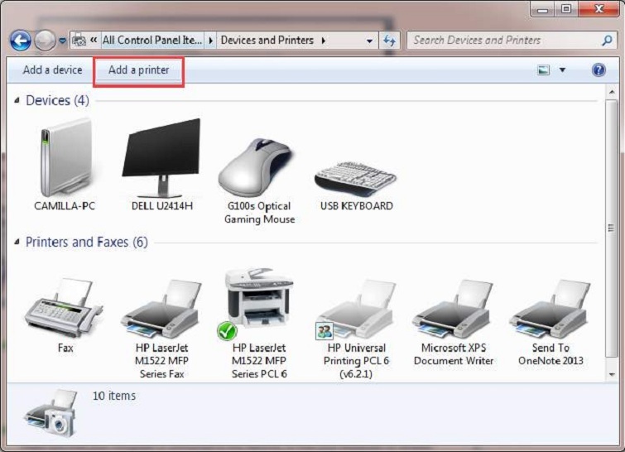Select the USB KEYBOARD device icon
The height and width of the screenshot is (452, 625).
(356, 173)
